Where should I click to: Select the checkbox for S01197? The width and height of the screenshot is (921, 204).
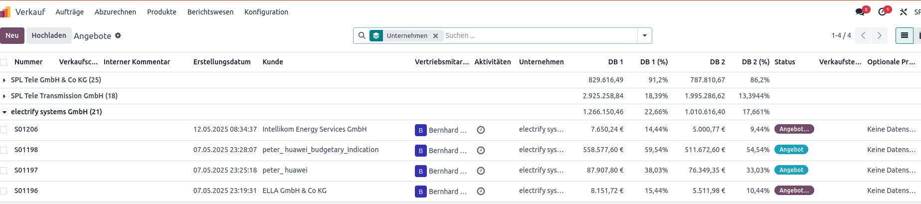click(3, 171)
